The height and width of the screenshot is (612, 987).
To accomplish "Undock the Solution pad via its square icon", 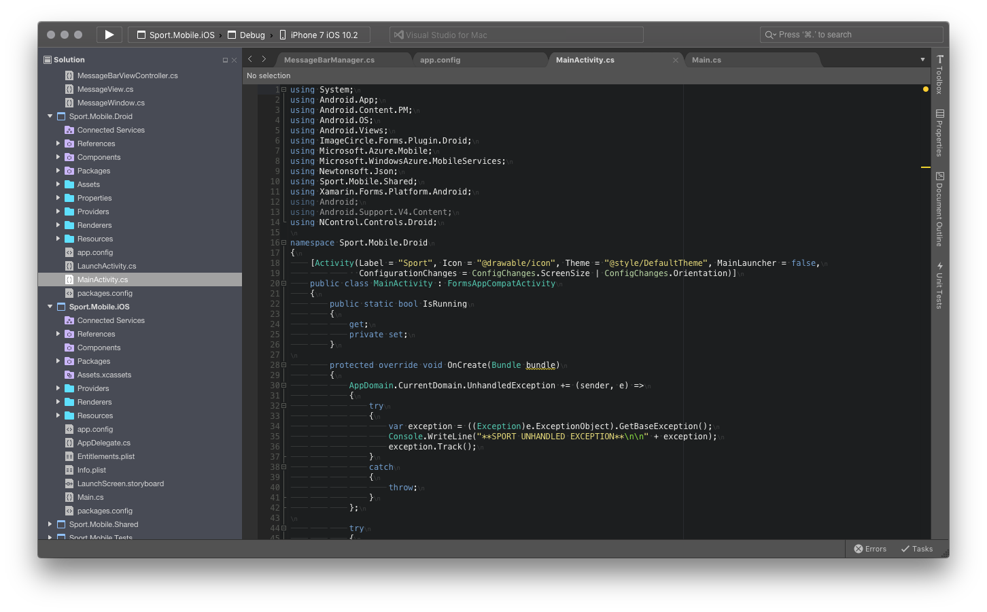I will pyautogui.click(x=225, y=59).
